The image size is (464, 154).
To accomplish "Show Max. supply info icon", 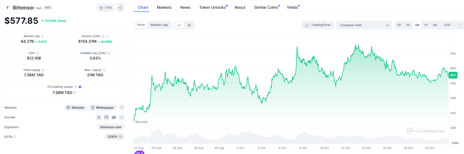I will (x=104, y=70).
